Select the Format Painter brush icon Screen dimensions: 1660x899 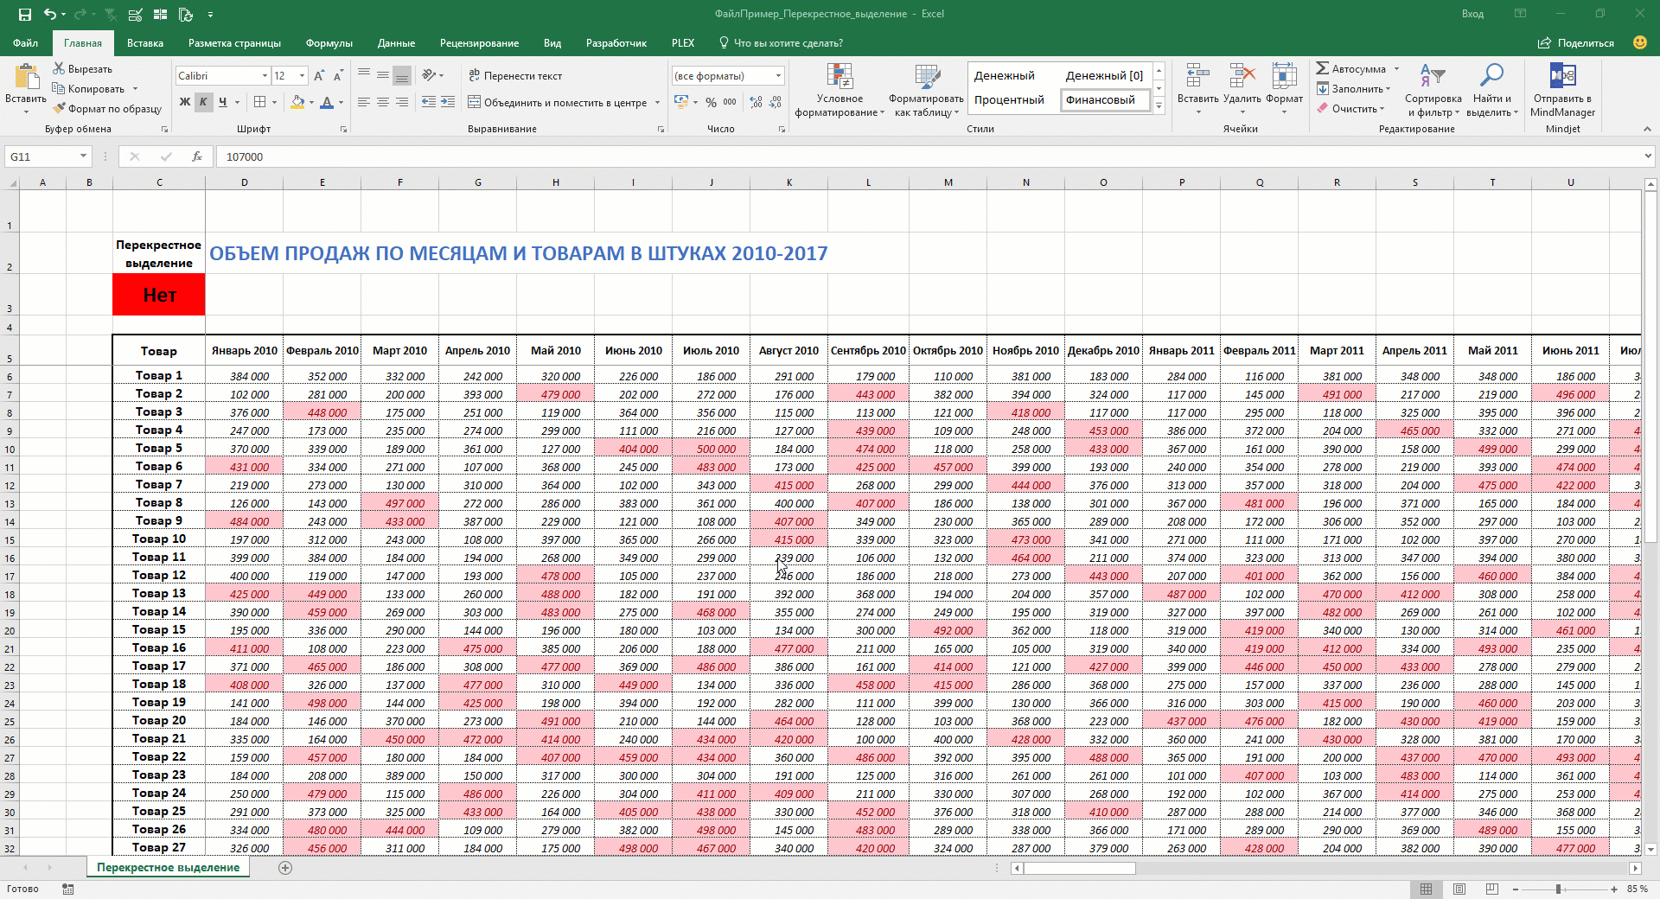coord(59,109)
